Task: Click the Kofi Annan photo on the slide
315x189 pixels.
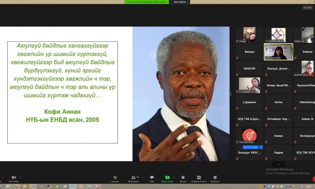Action: pos(181,94)
